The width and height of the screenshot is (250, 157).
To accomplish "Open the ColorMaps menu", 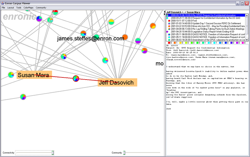I will click(x=28, y=7).
